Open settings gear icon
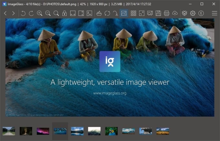 [x=192, y=13]
